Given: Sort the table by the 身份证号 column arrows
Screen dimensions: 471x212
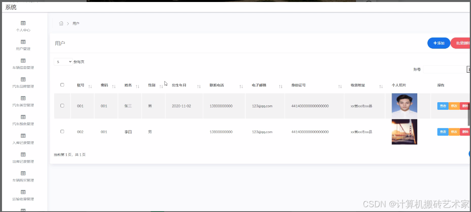Looking at the screenshot, I should tap(340, 86).
